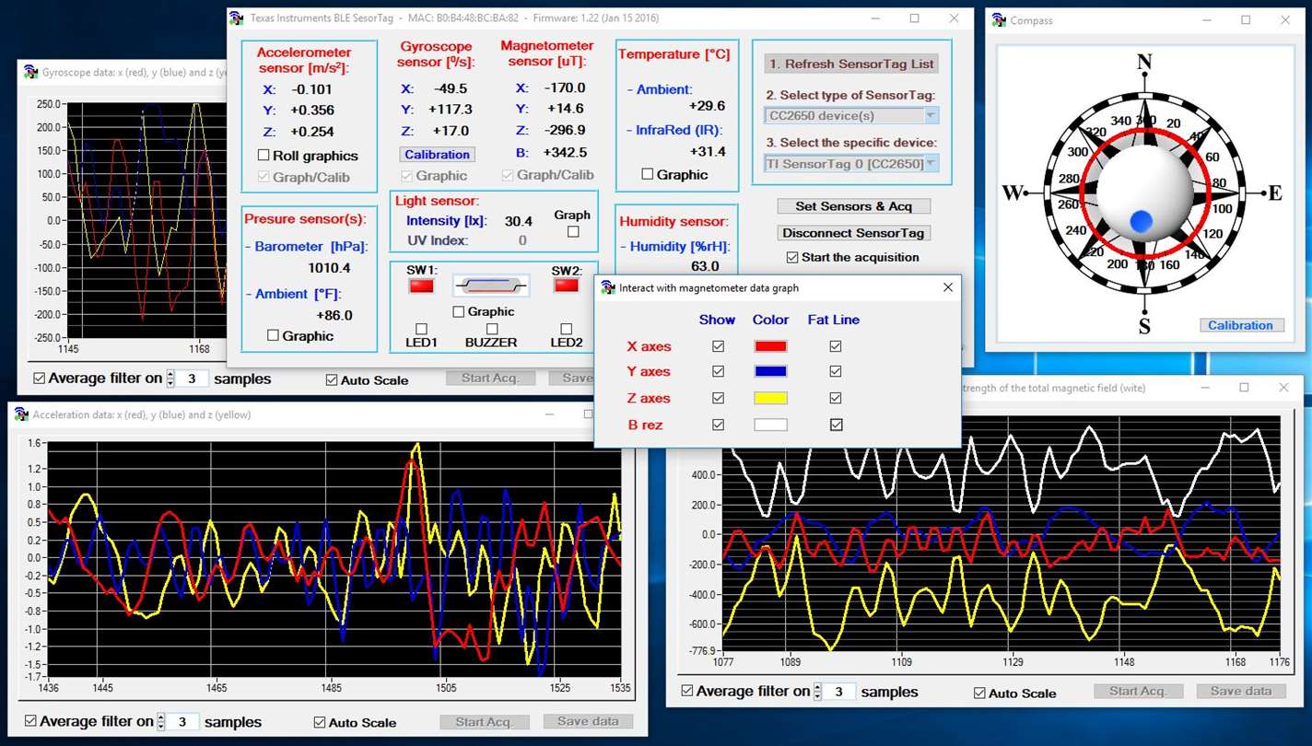This screenshot has width=1312, height=746.
Task: Click the Acceleration data window title icon
Action: [x=21, y=414]
